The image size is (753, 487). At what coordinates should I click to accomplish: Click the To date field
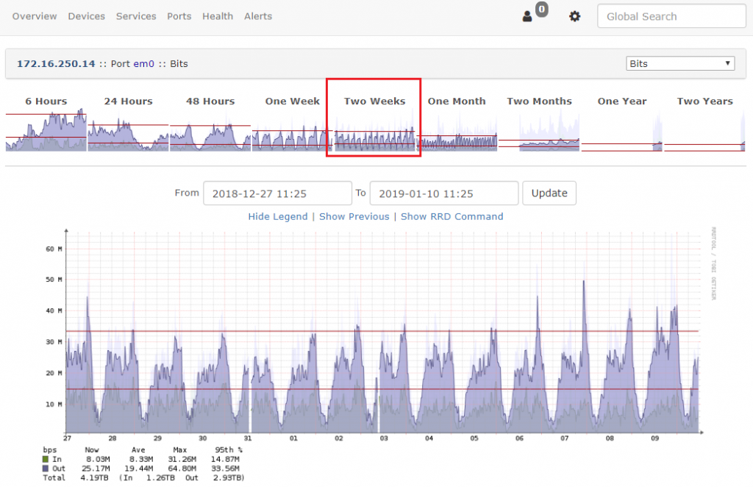444,193
